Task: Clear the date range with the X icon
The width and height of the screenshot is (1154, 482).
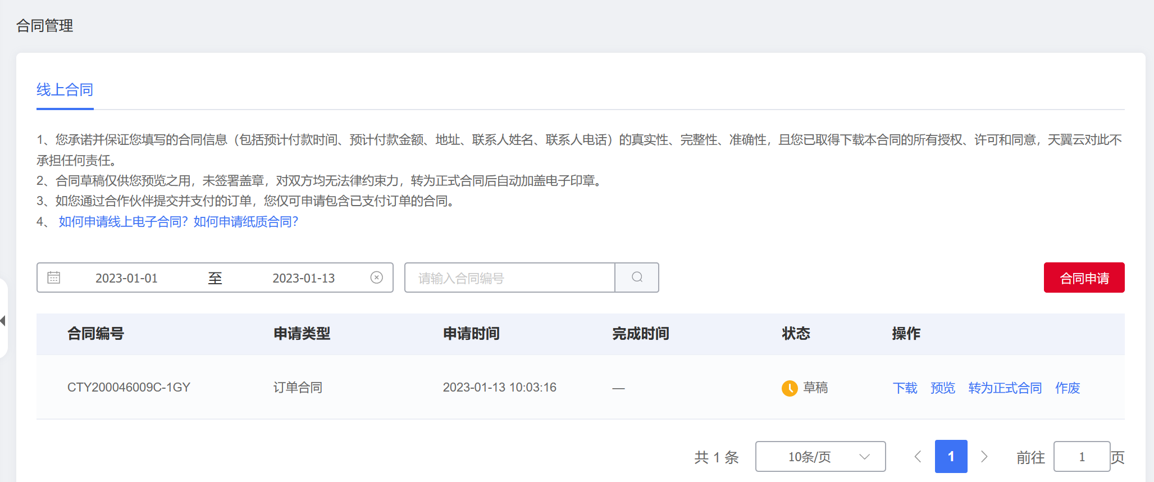Action: click(x=376, y=278)
